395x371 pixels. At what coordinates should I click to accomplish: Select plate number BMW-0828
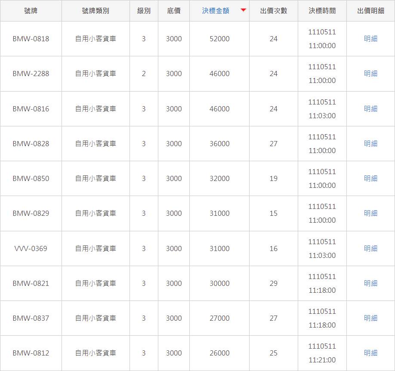point(31,144)
